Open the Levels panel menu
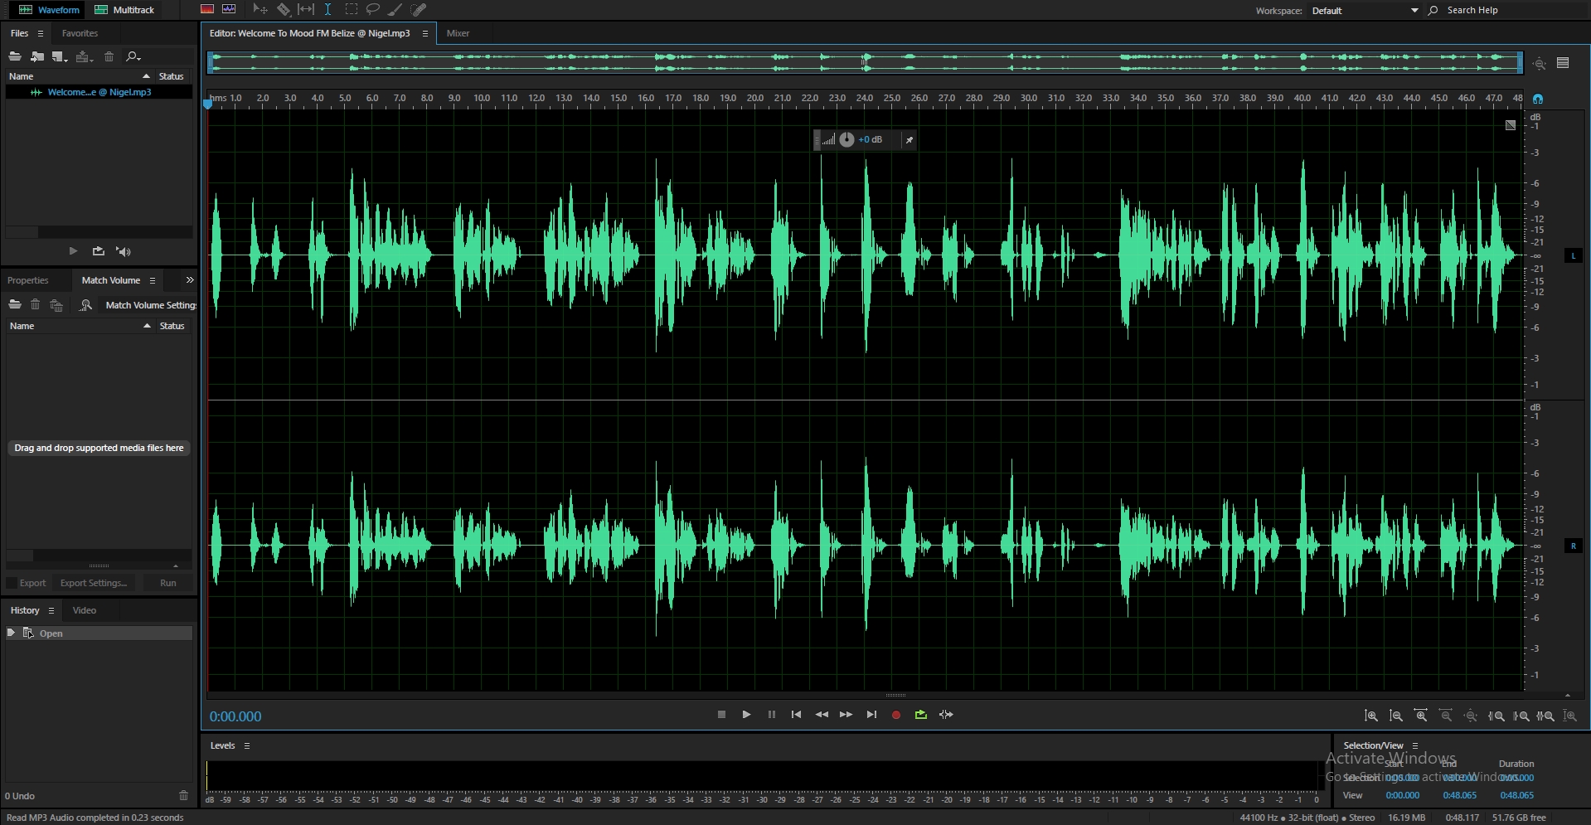Image resolution: width=1591 pixels, height=825 pixels. pos(247,745)
